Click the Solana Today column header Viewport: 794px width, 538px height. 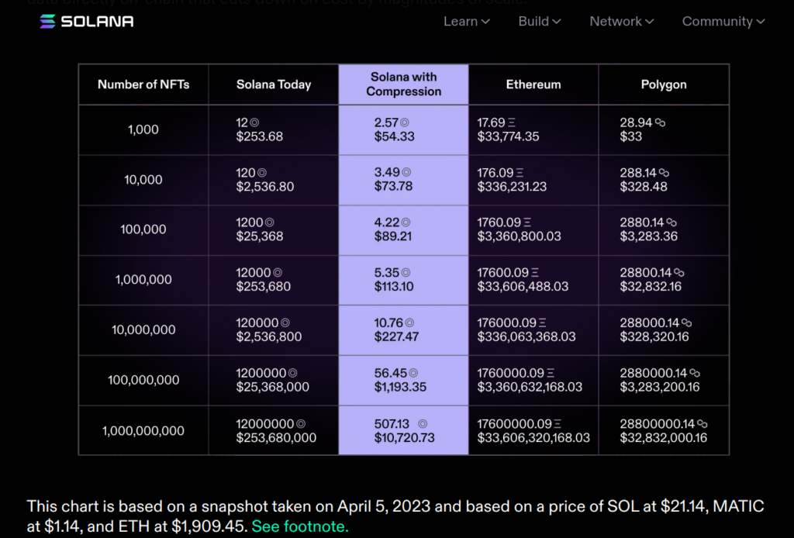coord(274,84)
